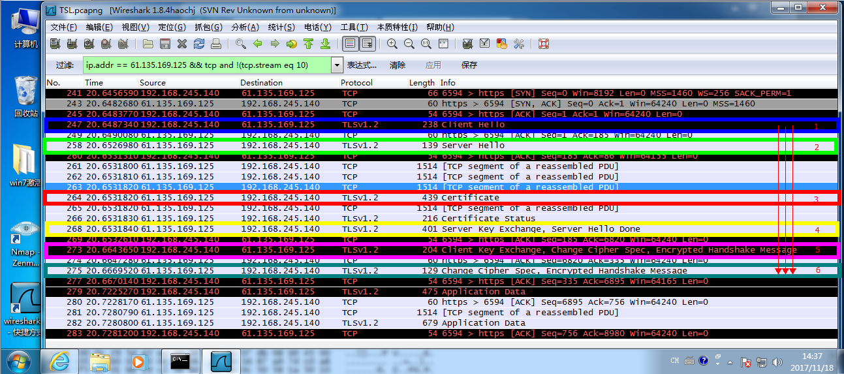844x374 pixels.
Task: Open the capture interfaces list icon
Action: coord(55,44)
